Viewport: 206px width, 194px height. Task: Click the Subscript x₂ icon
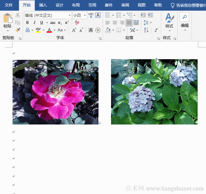[x=60, y=23]
